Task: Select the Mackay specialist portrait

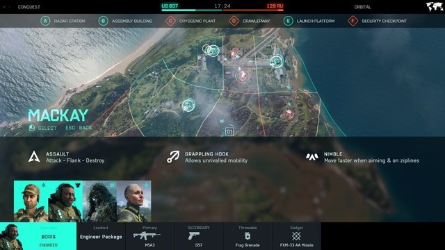Action: (x=31, y=201)
